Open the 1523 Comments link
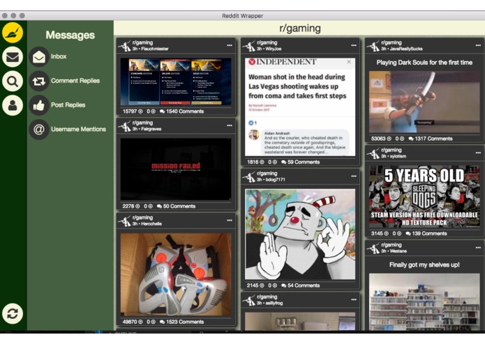 [x=182, y=322]
